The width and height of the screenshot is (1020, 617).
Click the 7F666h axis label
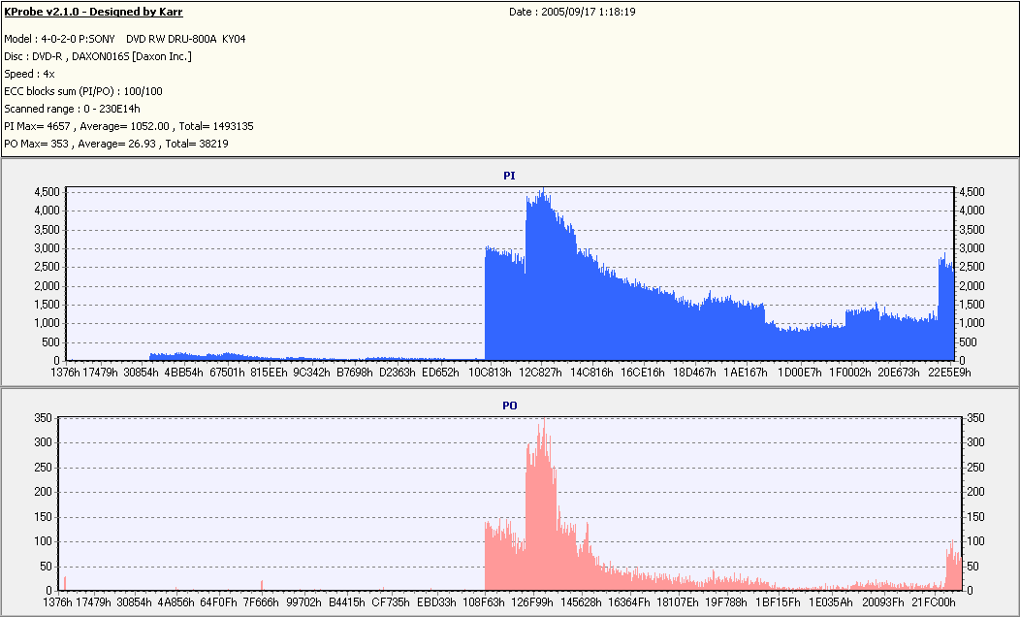click(x=261, y=602)
